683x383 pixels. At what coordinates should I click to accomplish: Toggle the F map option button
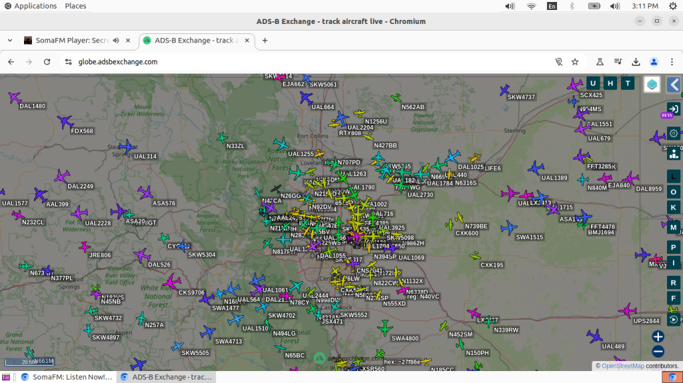coord(674,298)
